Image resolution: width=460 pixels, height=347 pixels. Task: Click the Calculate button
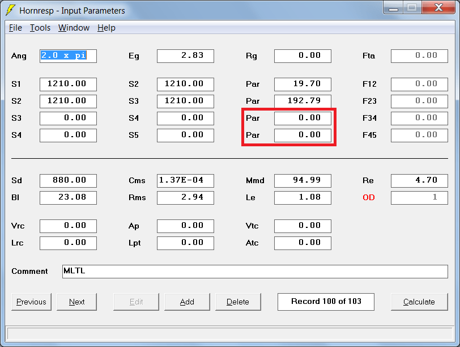[419, 302]
